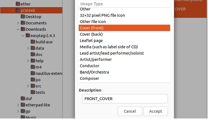This screenshot has height=119, width=208.
Task: Click the duf folder icon
Action: click(x=23, y=99)
